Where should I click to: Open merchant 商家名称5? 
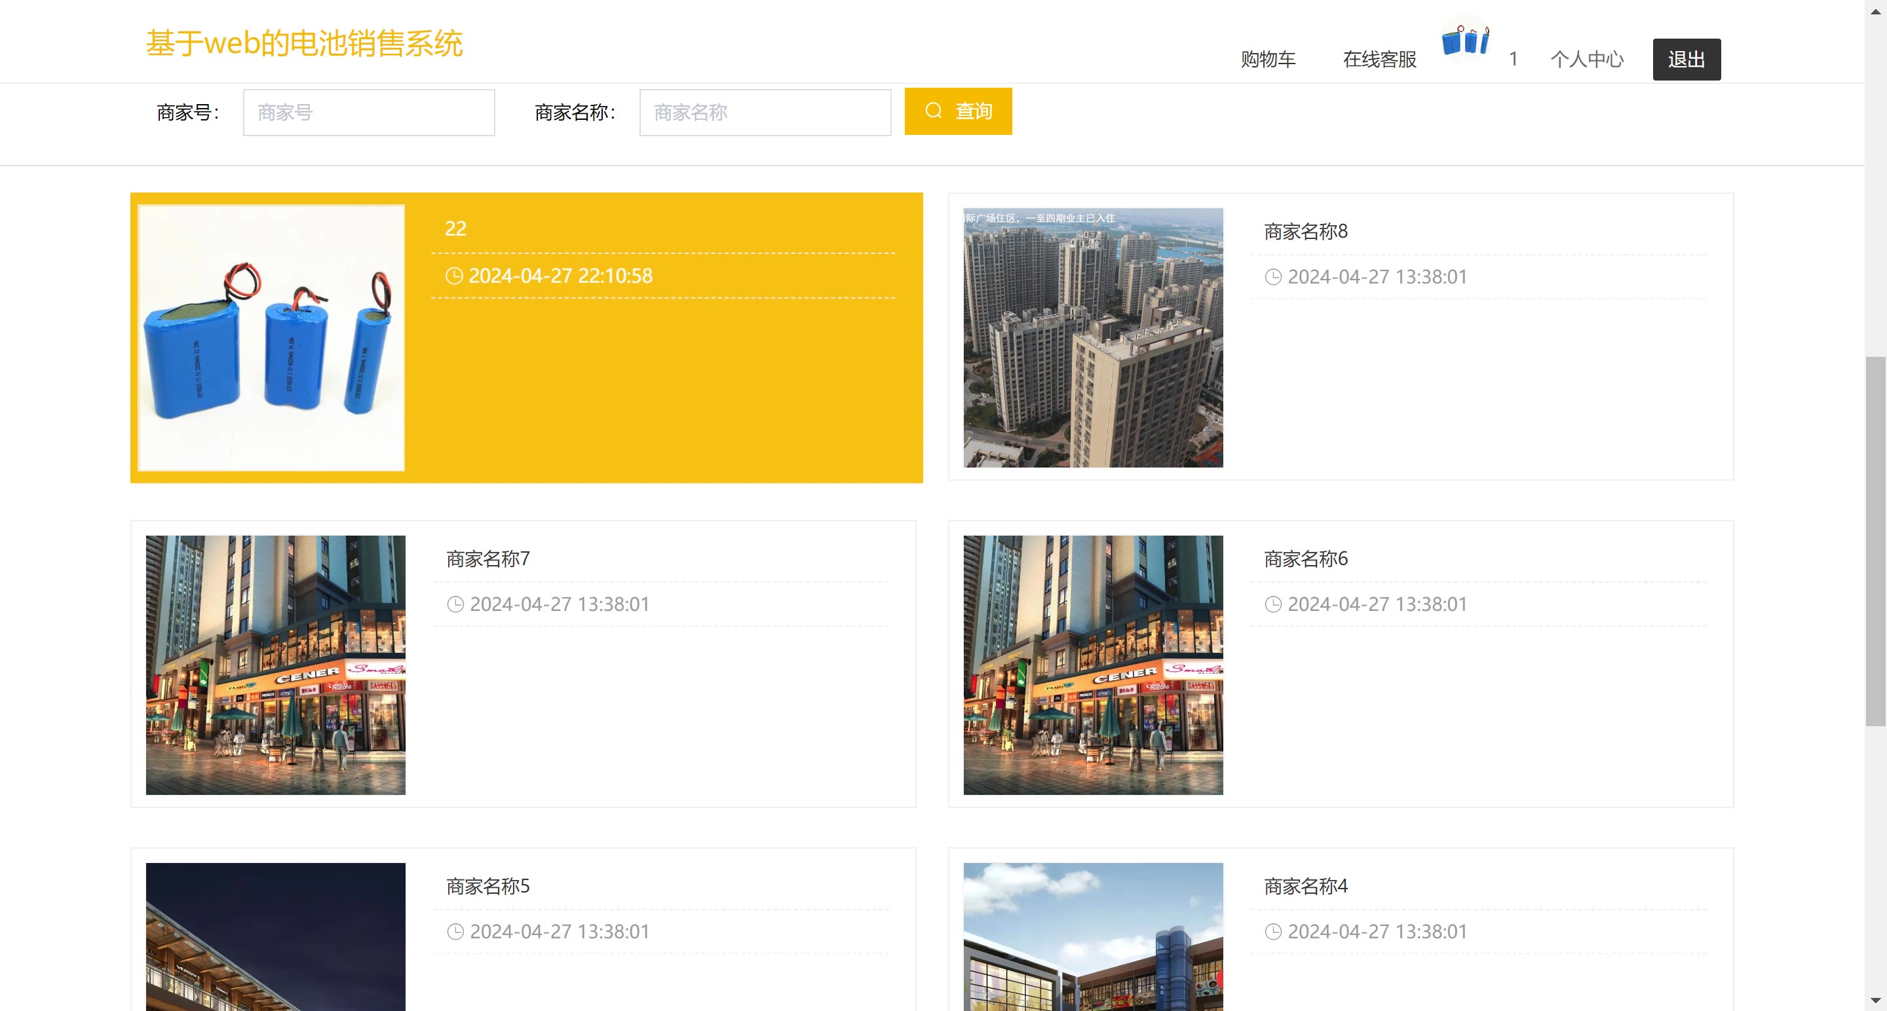[488, 886]
